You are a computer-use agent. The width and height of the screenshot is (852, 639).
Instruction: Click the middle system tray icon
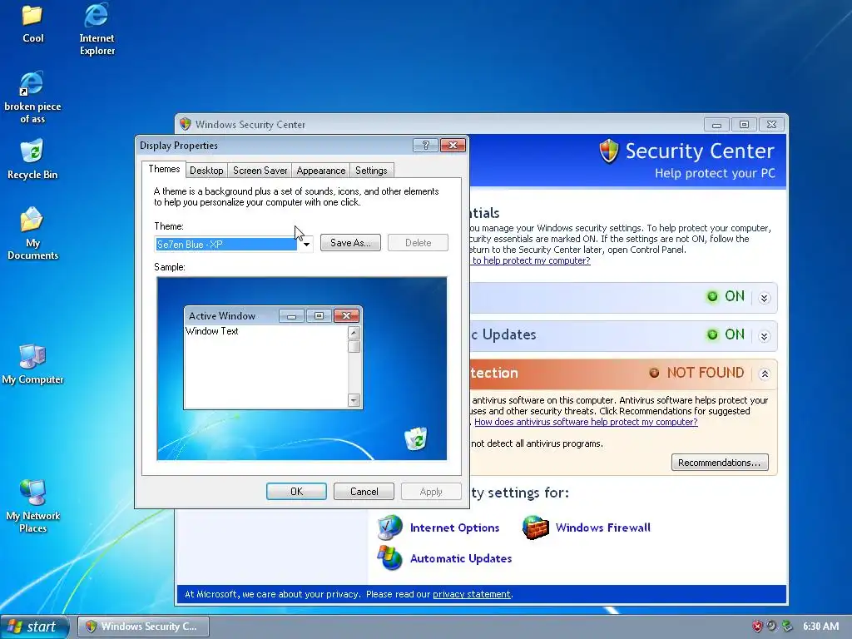[x=771, y=627]
